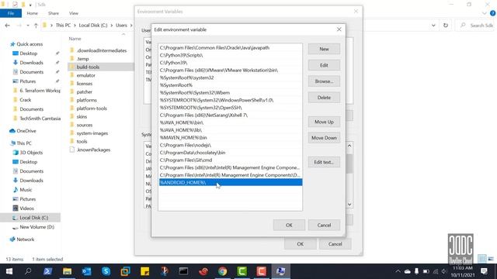Screen dimensions: 497x279
Task: Delete the selected path entry
Action: pyautogui.click(x=324, y=98)
